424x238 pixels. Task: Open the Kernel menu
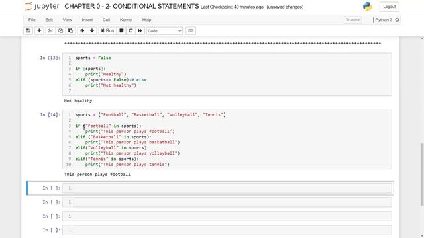126,20
